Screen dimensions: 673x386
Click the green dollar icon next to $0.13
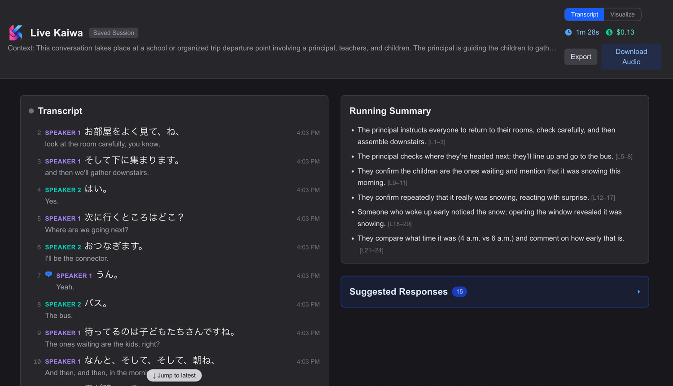pyautogui.click(x=609, y=32)
